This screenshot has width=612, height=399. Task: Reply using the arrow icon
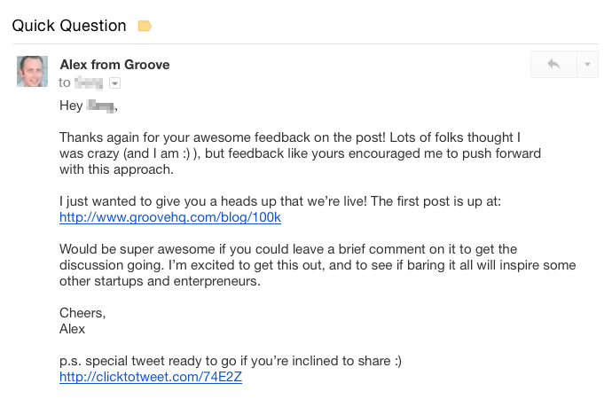tap(553, 64)
